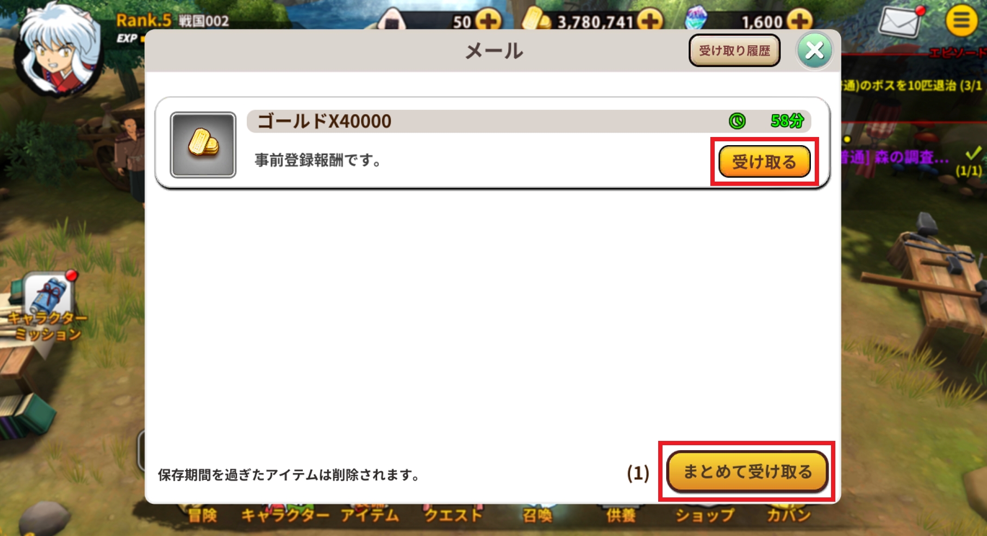Close the メール dialog with X
The height and width of the screenshot is (536, 987).
coord(814,51)
